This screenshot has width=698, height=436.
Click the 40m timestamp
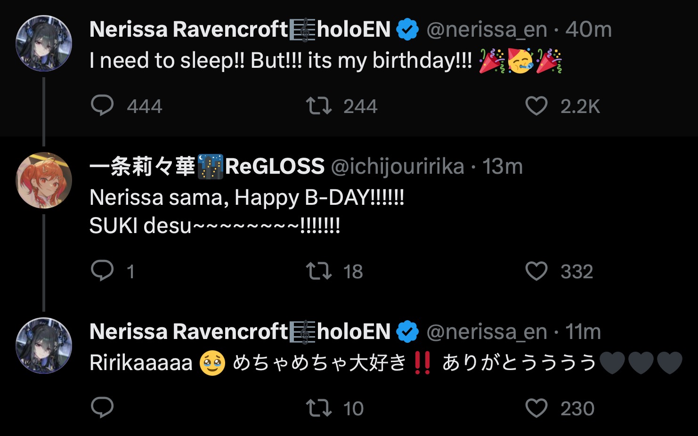(588, 30)
